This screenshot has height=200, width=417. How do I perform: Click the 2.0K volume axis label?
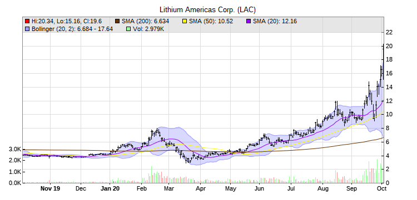click(14, 161)
